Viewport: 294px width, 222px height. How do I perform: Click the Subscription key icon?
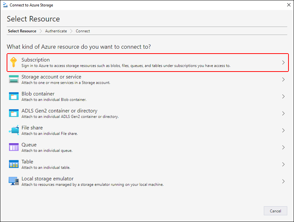14,62
